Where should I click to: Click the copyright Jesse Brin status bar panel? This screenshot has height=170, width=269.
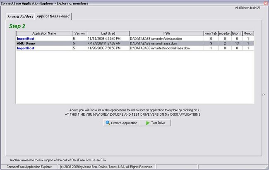106,167
